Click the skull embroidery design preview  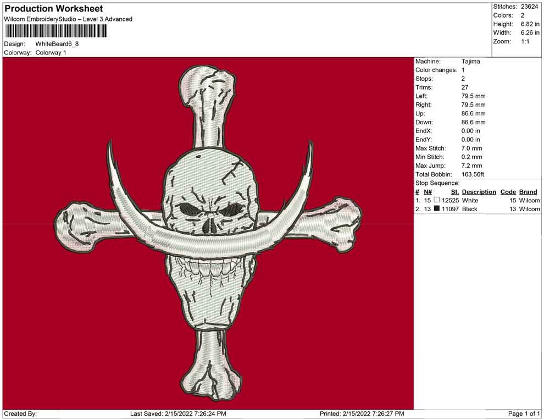208,233
